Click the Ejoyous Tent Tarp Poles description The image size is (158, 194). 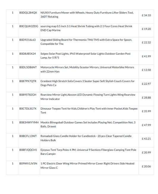coord(88,152)
